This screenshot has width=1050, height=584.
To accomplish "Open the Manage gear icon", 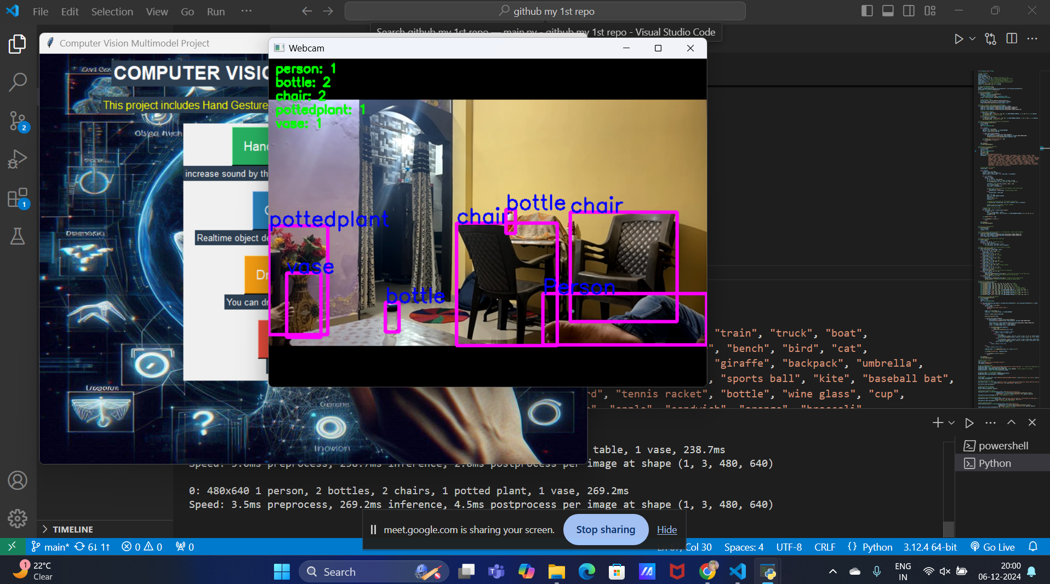I will 18,518.
